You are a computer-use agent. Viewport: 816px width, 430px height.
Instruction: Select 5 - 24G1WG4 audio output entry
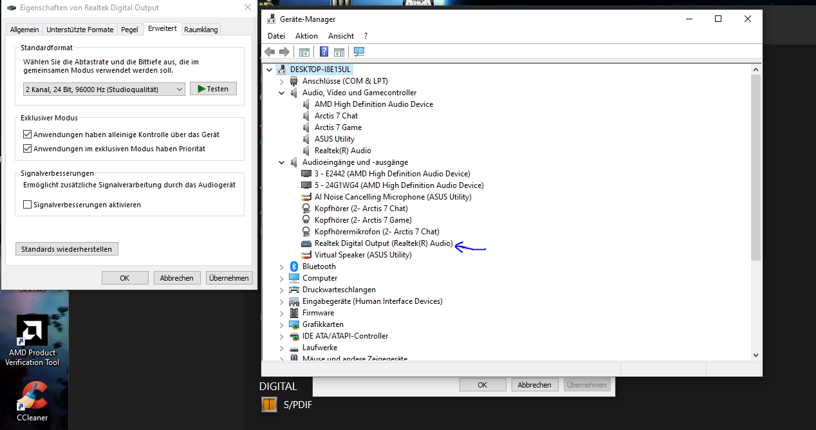click(398, 185)
